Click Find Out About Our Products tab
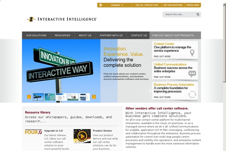This screenshot has height=151, width=226. pyautogui.click(x=175, y=35)
